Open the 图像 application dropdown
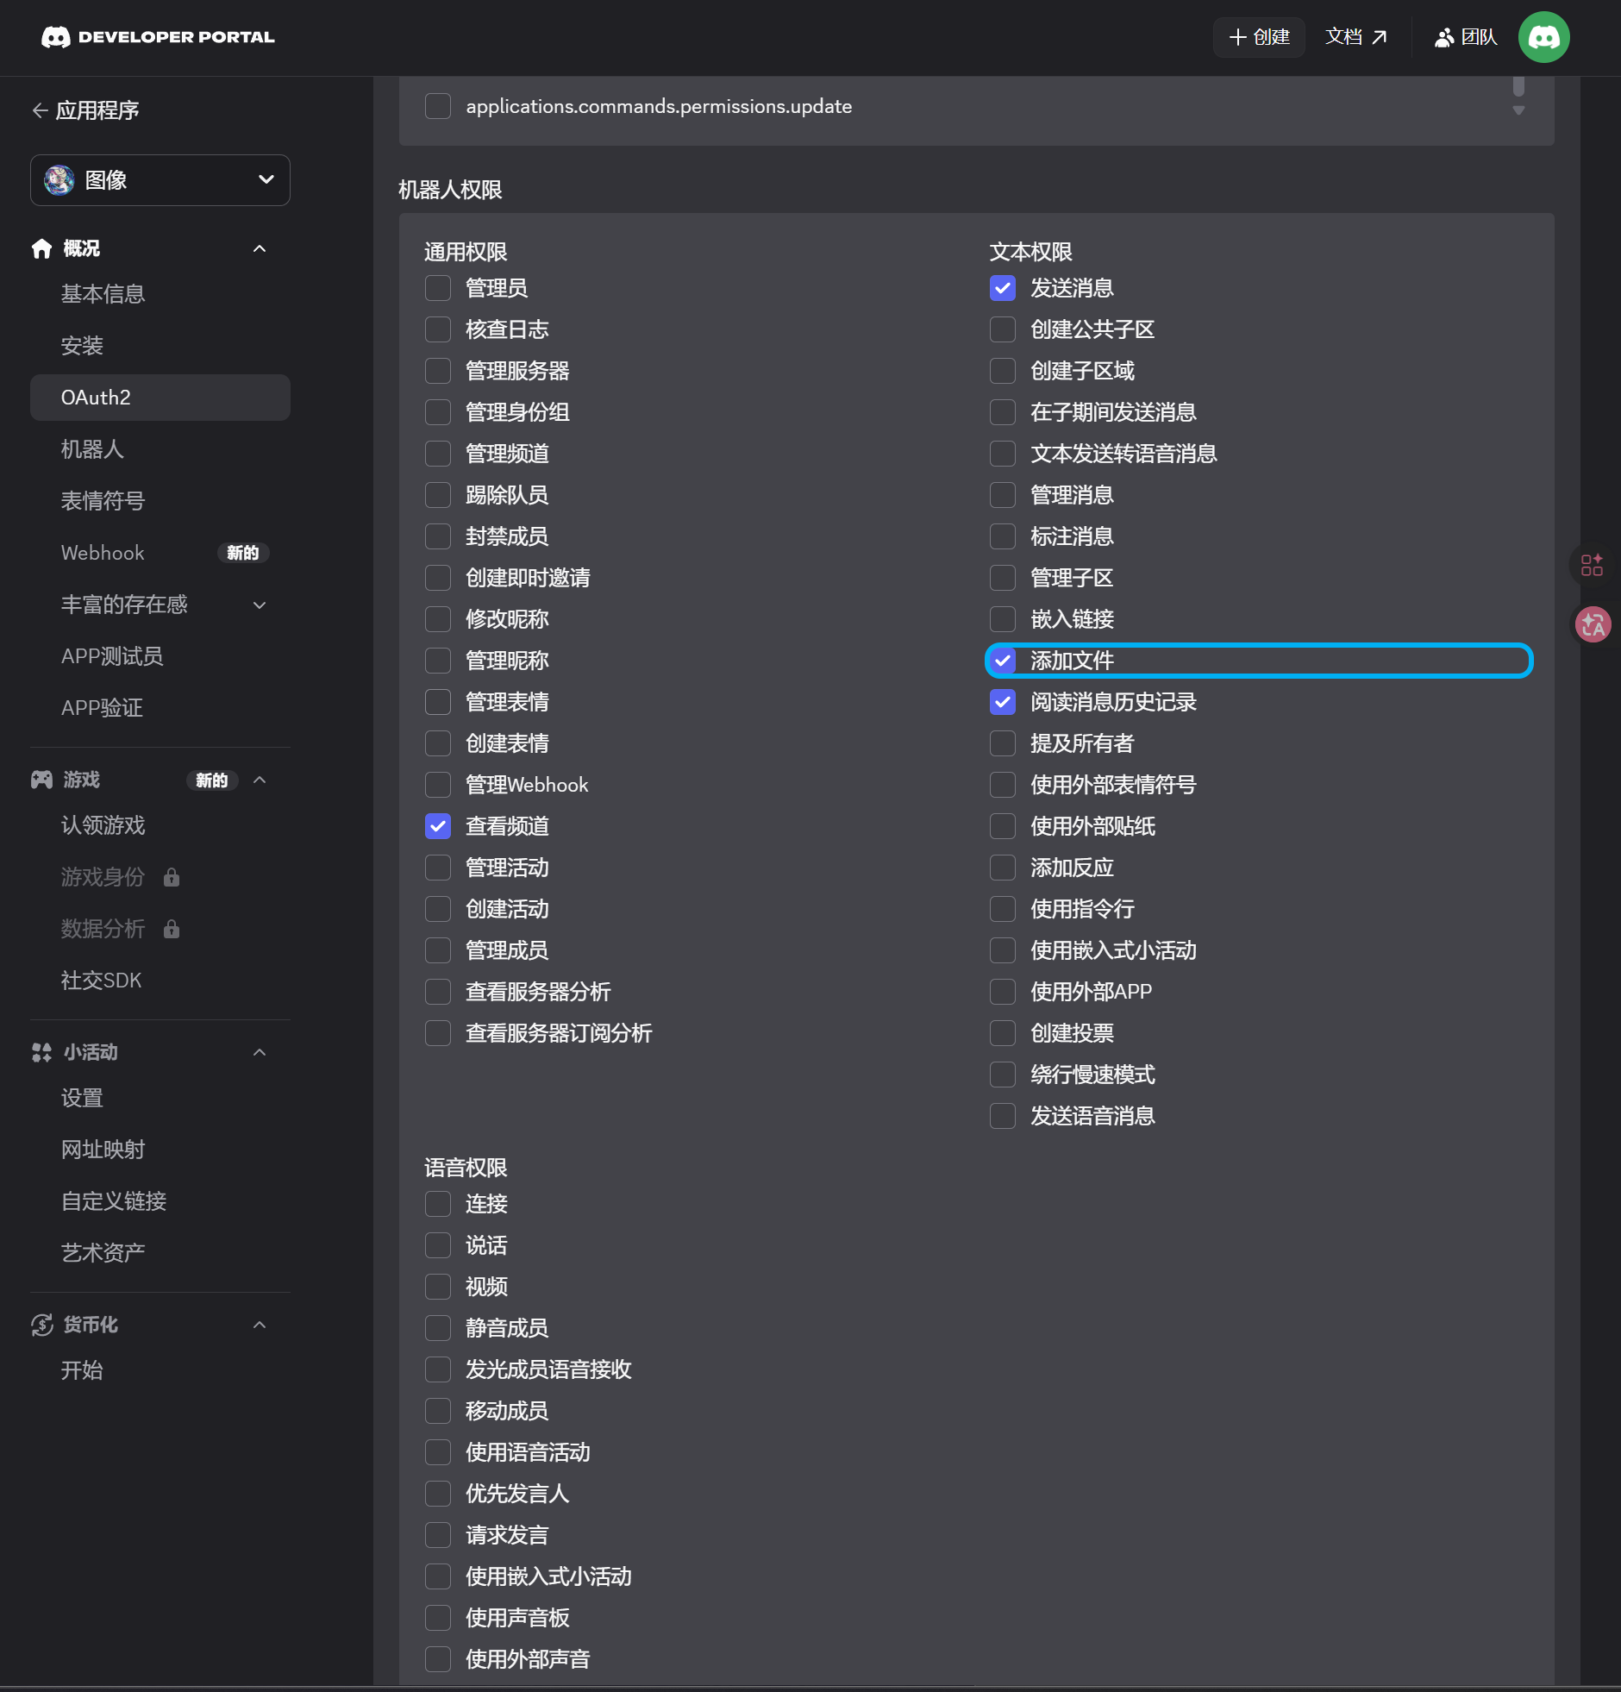Viewport: 1621px width, 1692px height. click(160, 180)
